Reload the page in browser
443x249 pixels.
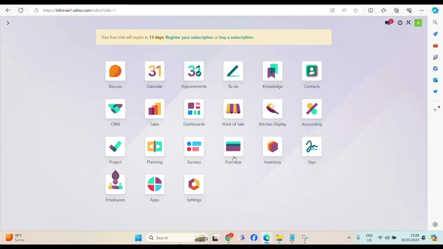21,10
